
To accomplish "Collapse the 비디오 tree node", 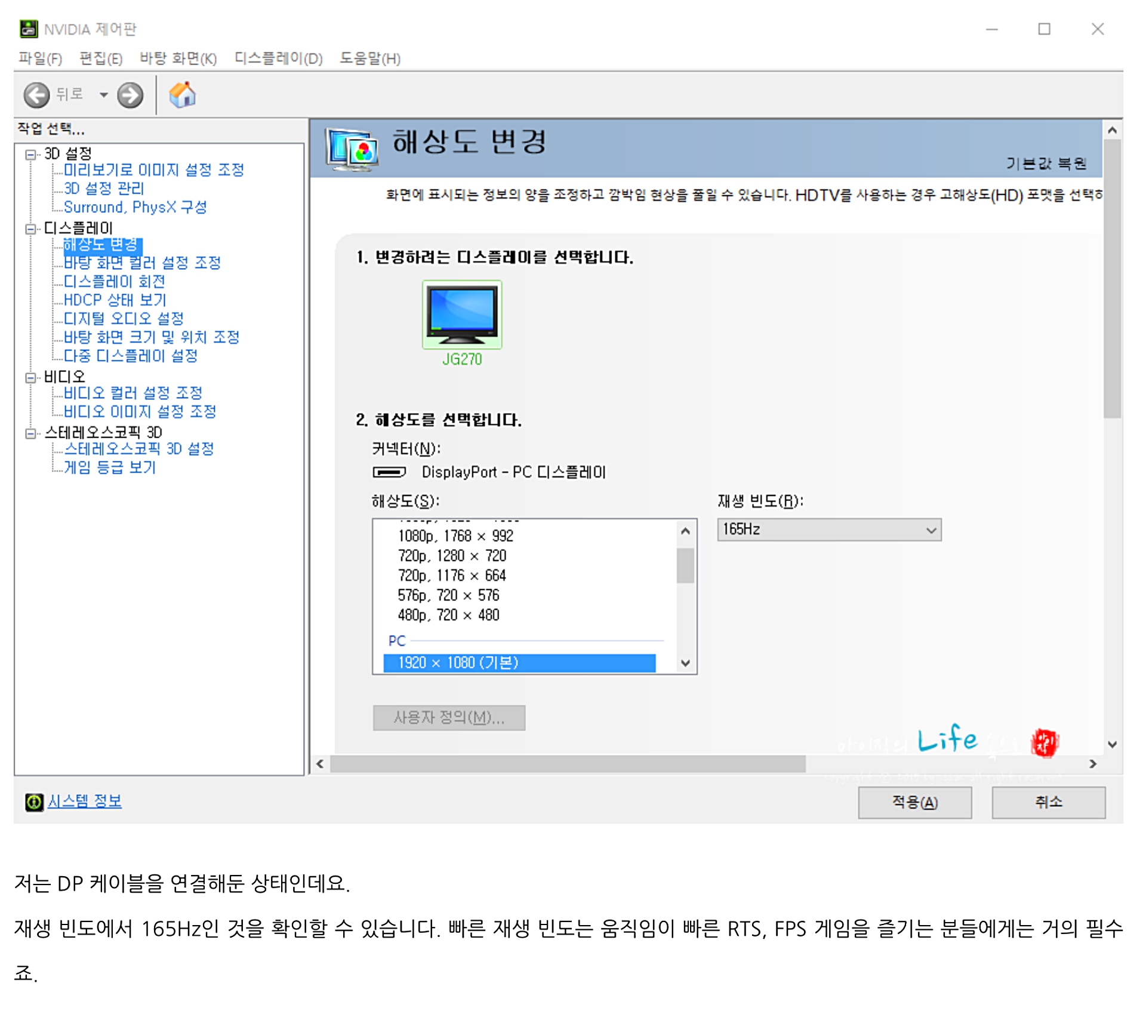I will pos(30,378).
